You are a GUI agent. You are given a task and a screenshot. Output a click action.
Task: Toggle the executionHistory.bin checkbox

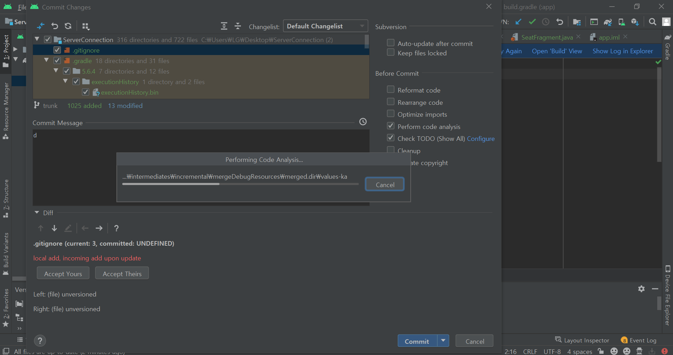(x=86, y=92)
